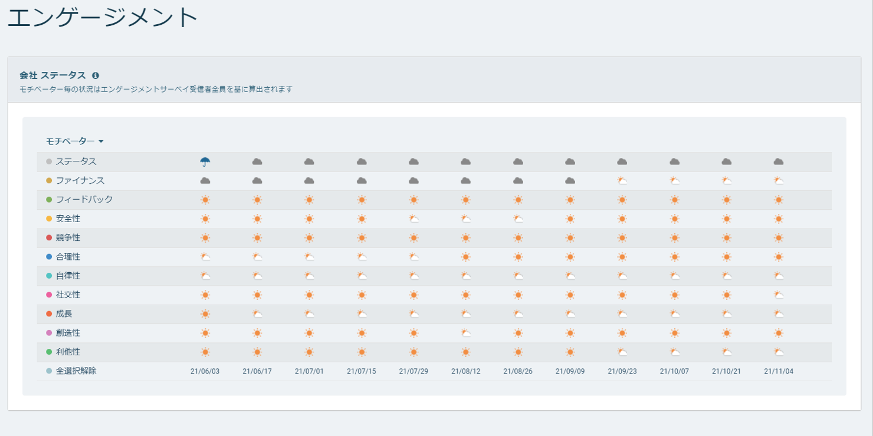The height and width of the screenshot is (436, 873).
Task: Toggle the 創造性 motivator legend
Action: pos(63,333)
